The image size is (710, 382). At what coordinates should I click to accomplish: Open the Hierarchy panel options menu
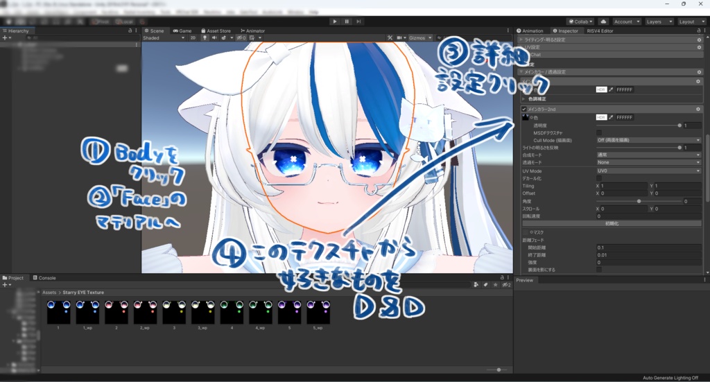137,31
